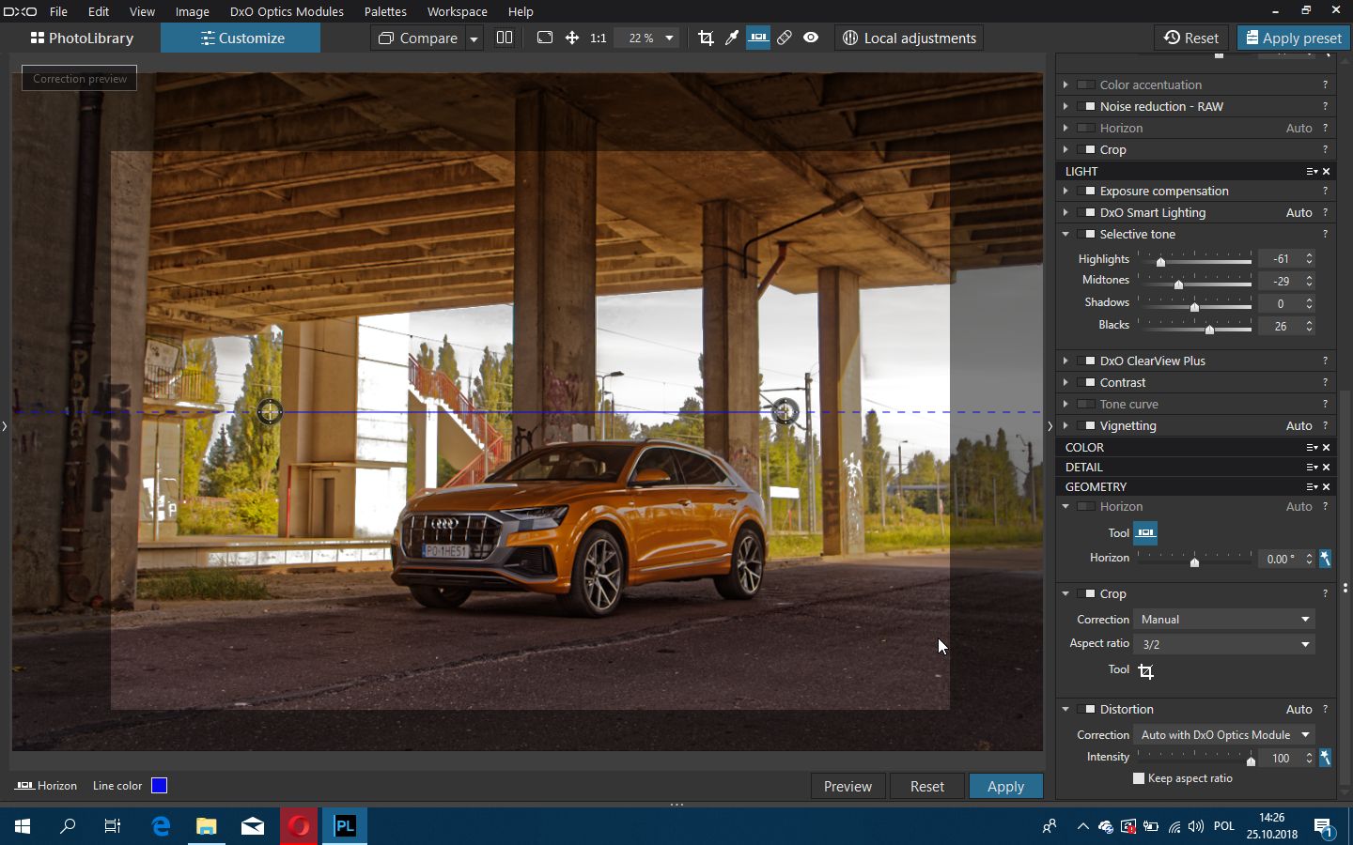Open Local adjustments
The image size is (1353, 845).
click(x=910, y=38)
